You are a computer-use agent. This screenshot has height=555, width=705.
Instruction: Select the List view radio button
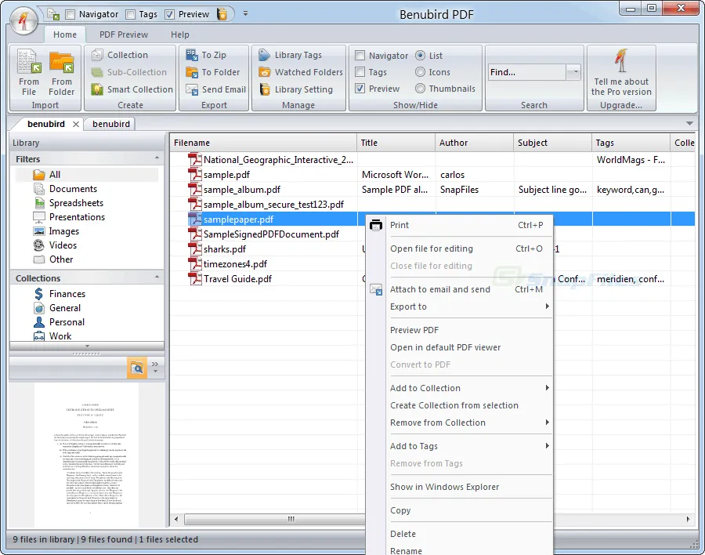[420, 56]
